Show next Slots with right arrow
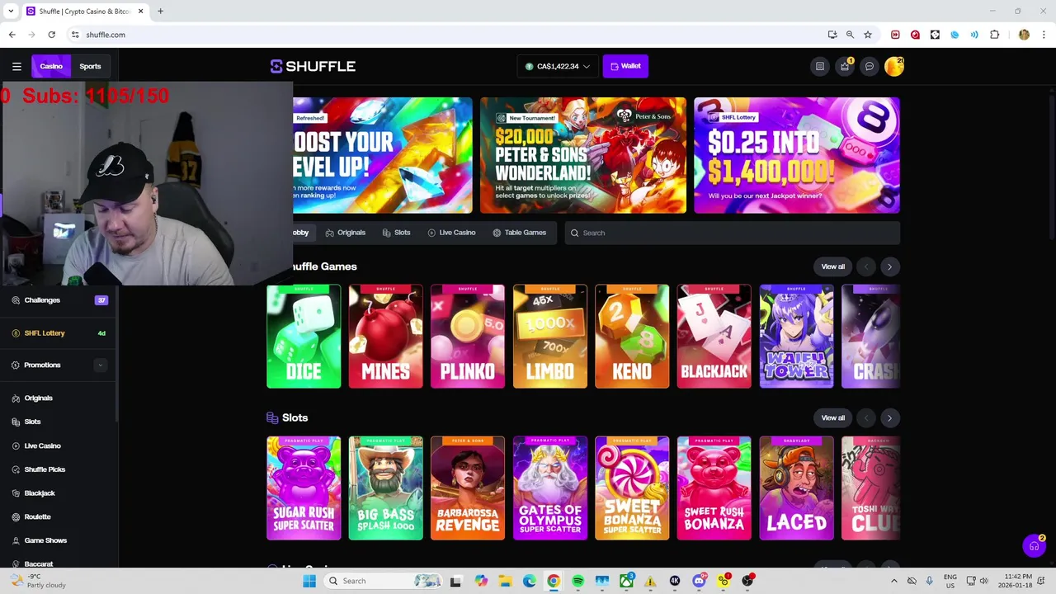 click(889, 417)
